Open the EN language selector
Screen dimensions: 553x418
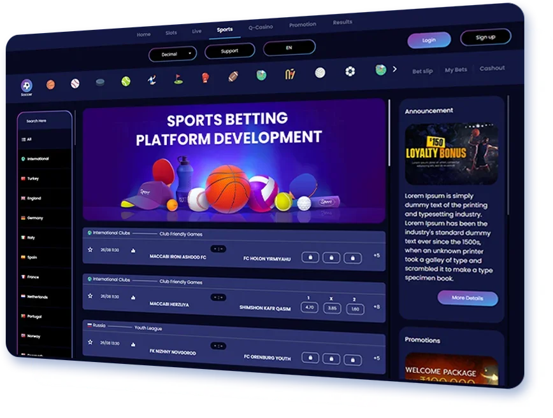[289, 48]
